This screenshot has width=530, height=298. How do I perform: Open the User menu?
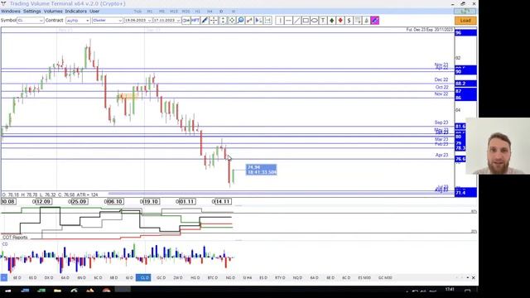94,11
